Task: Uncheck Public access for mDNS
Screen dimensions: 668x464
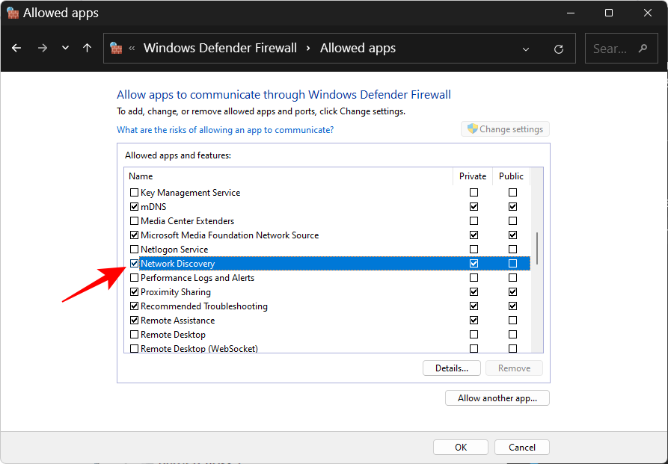Action: 512,206
